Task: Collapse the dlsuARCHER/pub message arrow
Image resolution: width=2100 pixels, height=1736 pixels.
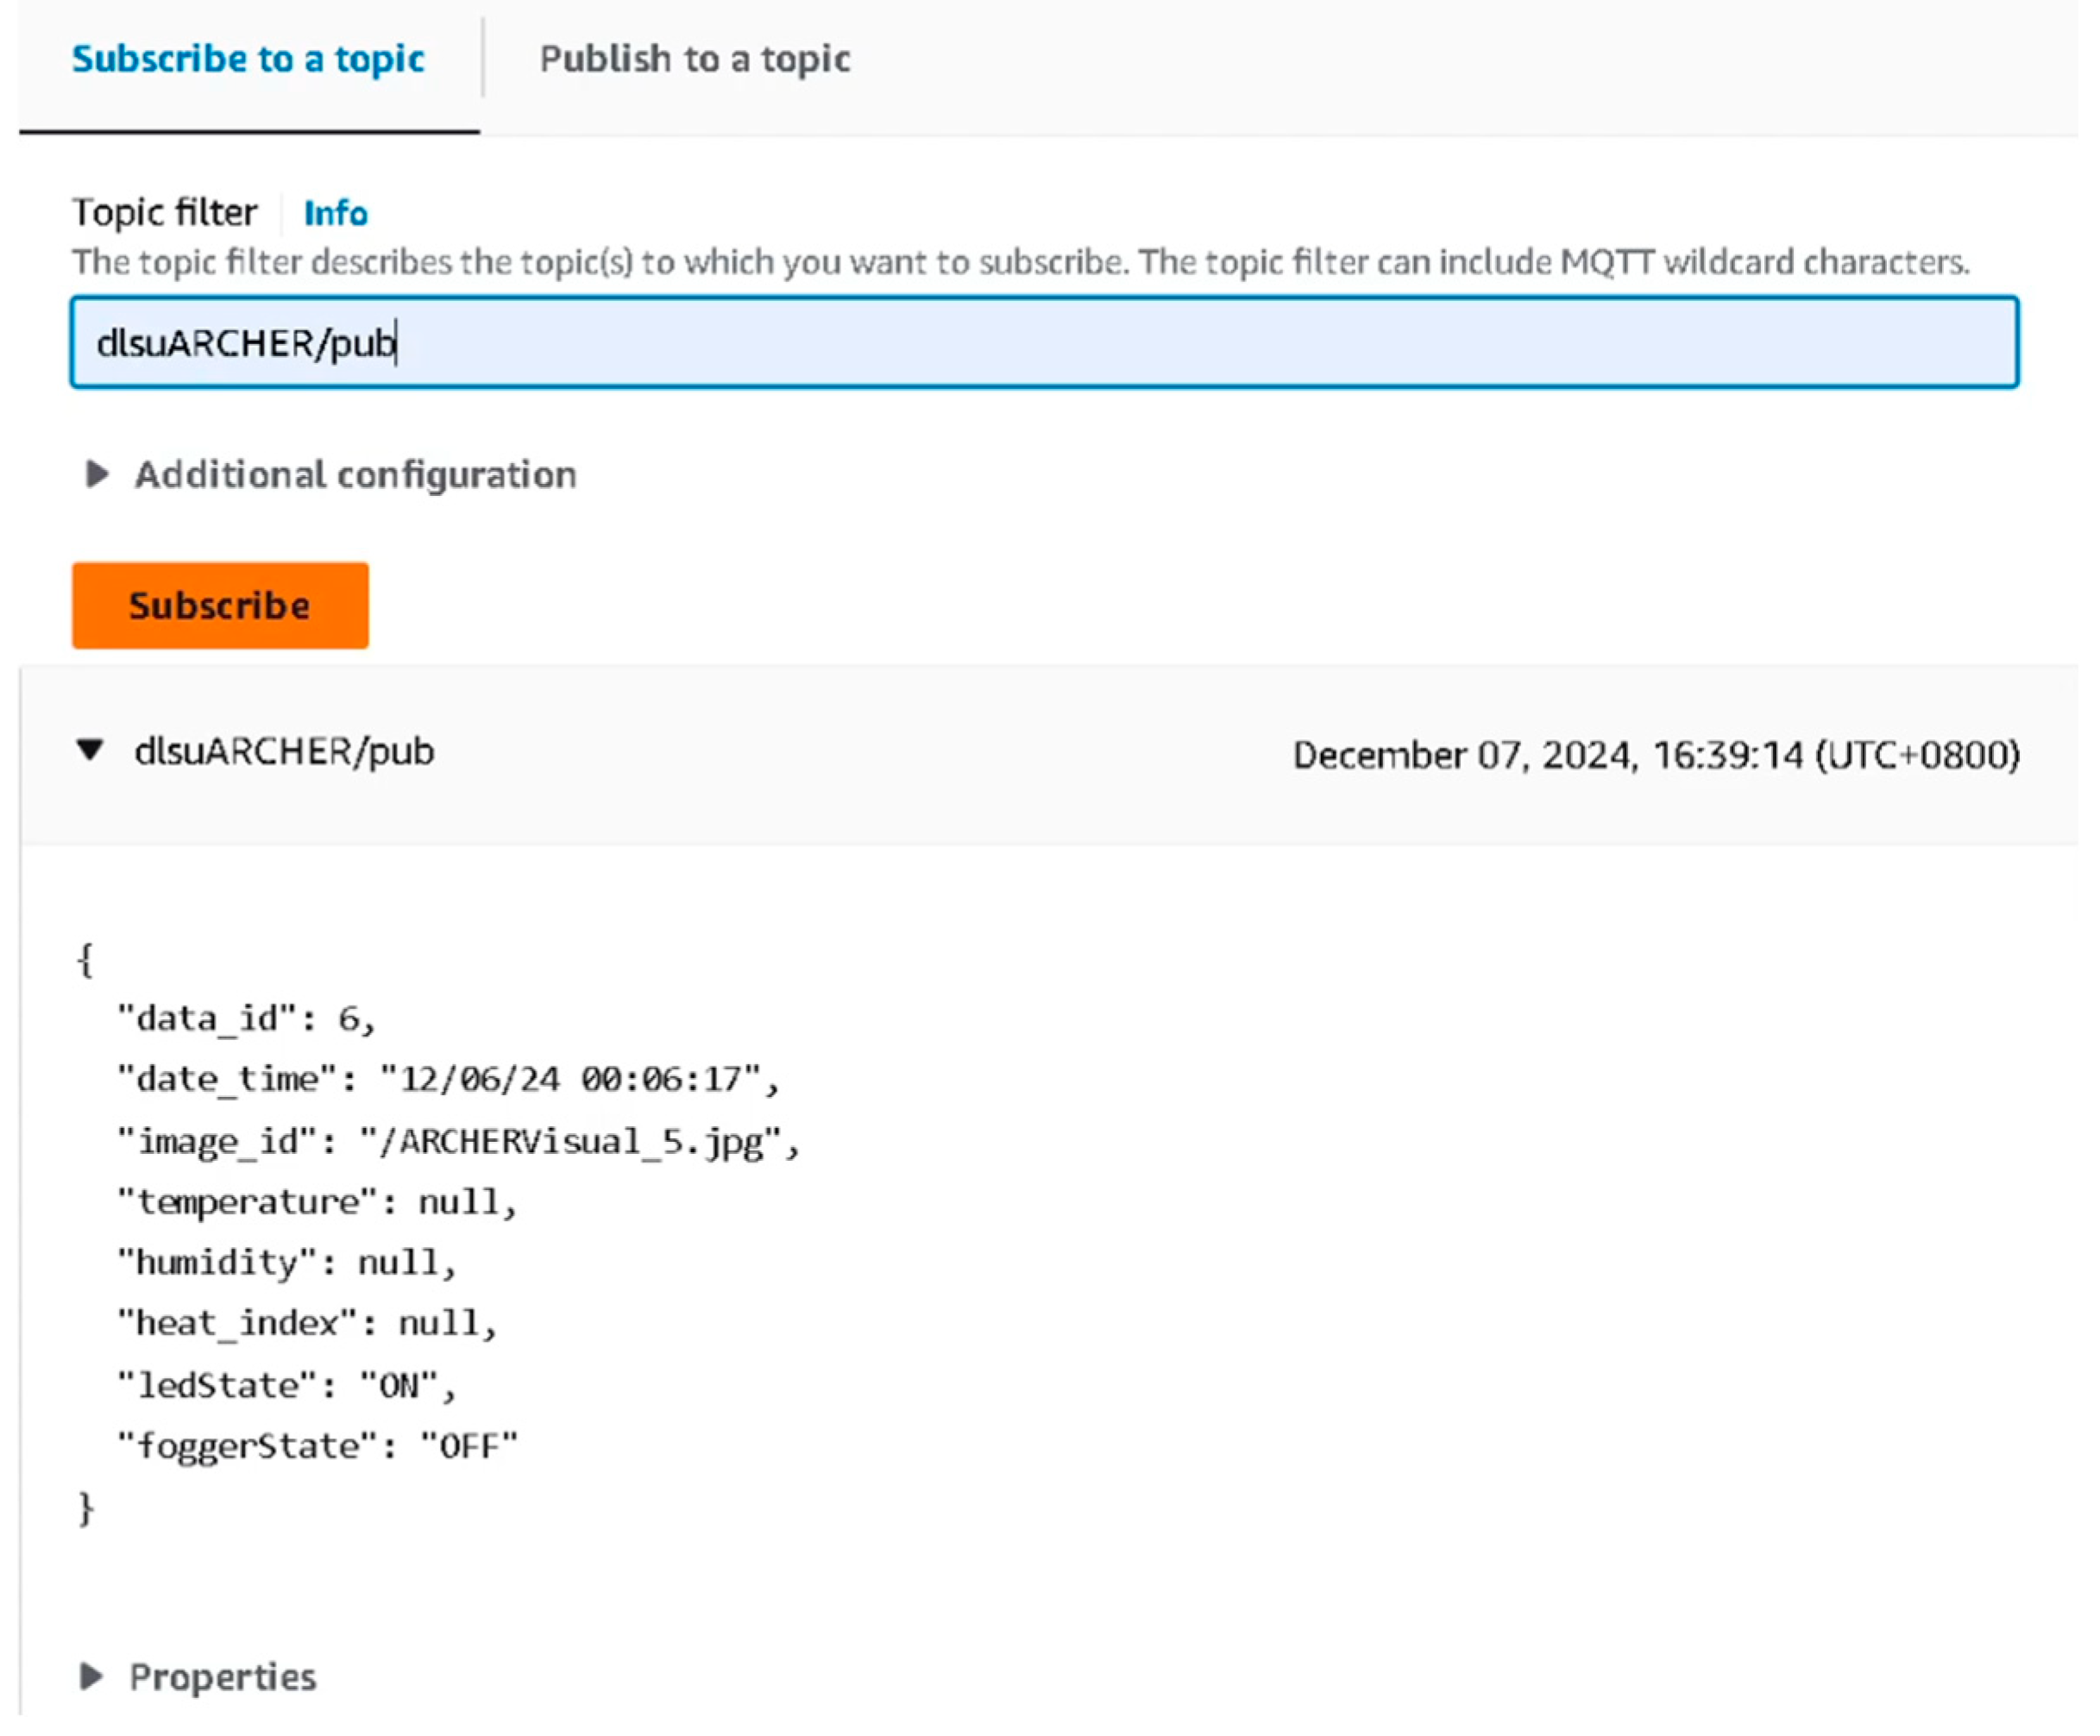Action: pos(90,750)
